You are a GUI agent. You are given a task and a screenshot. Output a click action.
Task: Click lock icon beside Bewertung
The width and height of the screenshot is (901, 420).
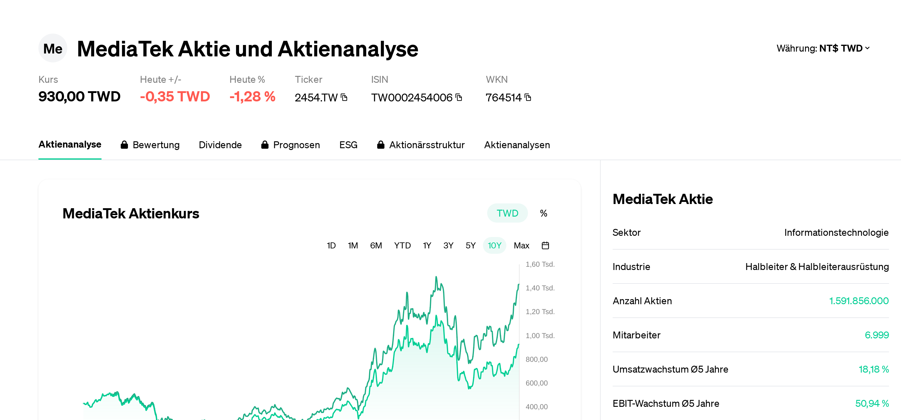click(x=124, y=145)
